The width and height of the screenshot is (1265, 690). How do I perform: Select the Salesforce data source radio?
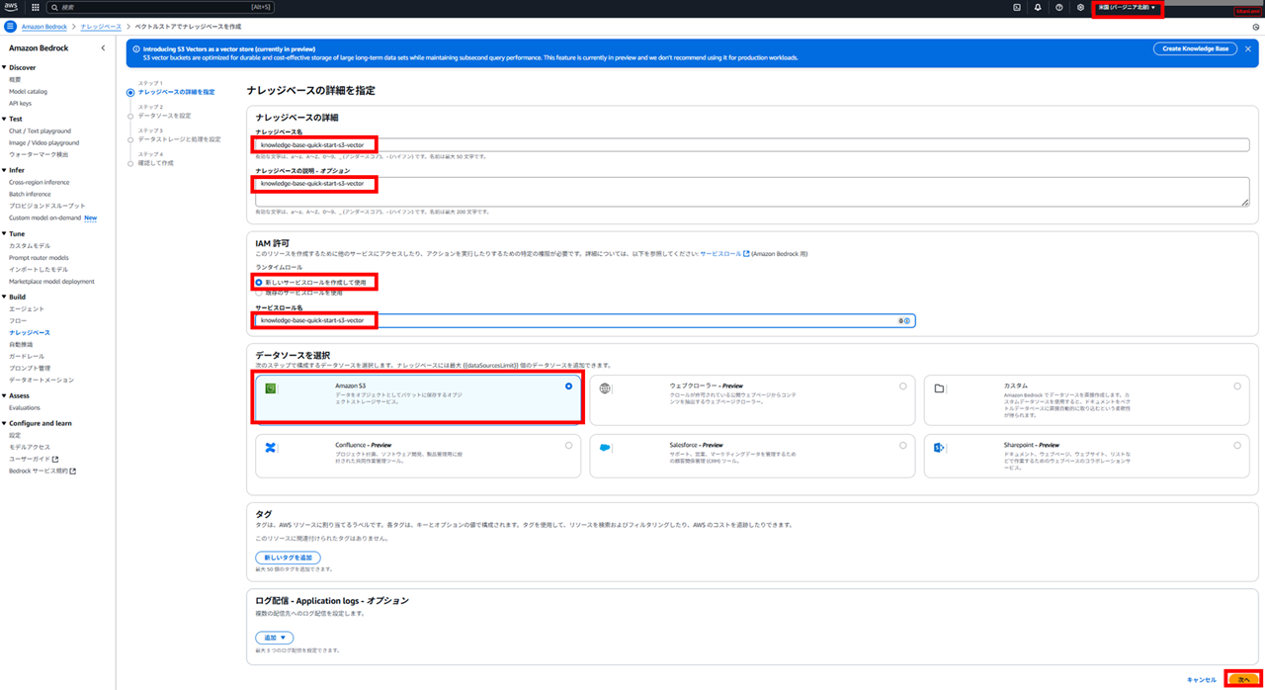pyautogui.click(x=902, y=445)
